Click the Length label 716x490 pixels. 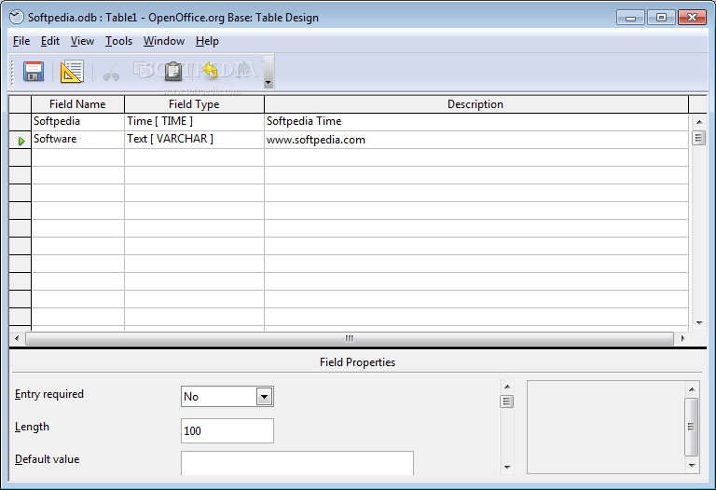pyautogui.click(x=32, y=427)
